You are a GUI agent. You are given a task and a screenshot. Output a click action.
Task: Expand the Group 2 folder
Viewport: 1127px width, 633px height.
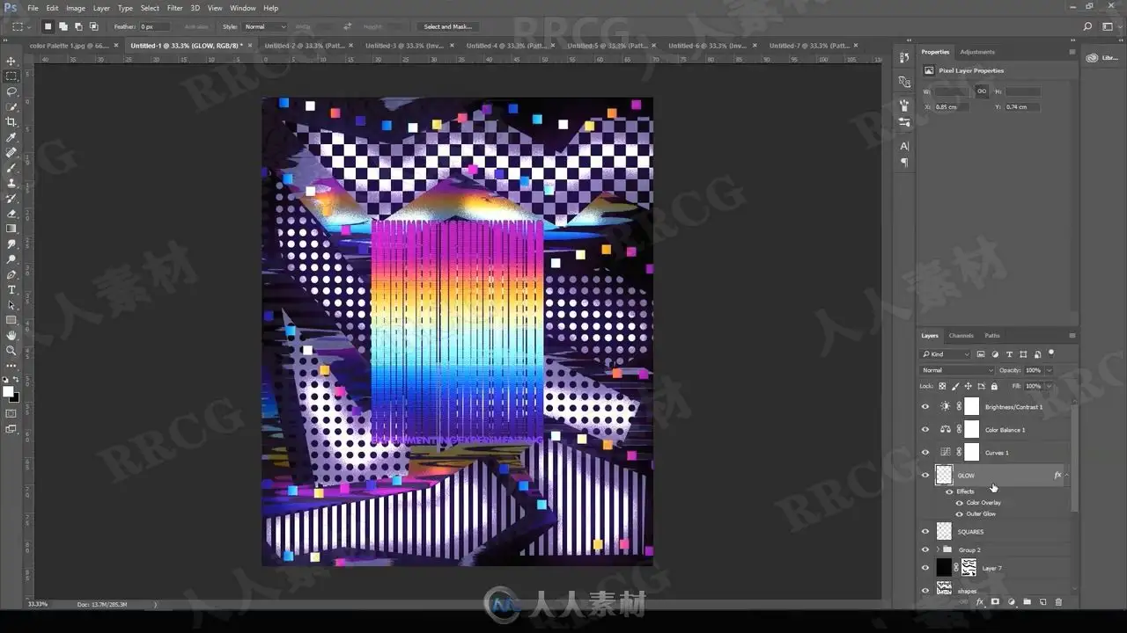click(937, 550)
